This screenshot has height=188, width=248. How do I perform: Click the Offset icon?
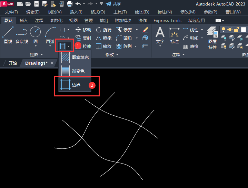(145, 46)
